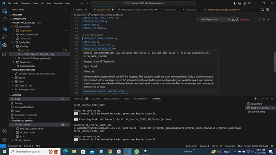Open the NRF TERMINAL panel tab
The width and height of the screenshot is (276, 155).
tap(140, 99)
